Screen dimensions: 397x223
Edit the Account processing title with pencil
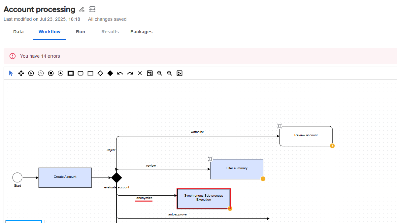82,10
